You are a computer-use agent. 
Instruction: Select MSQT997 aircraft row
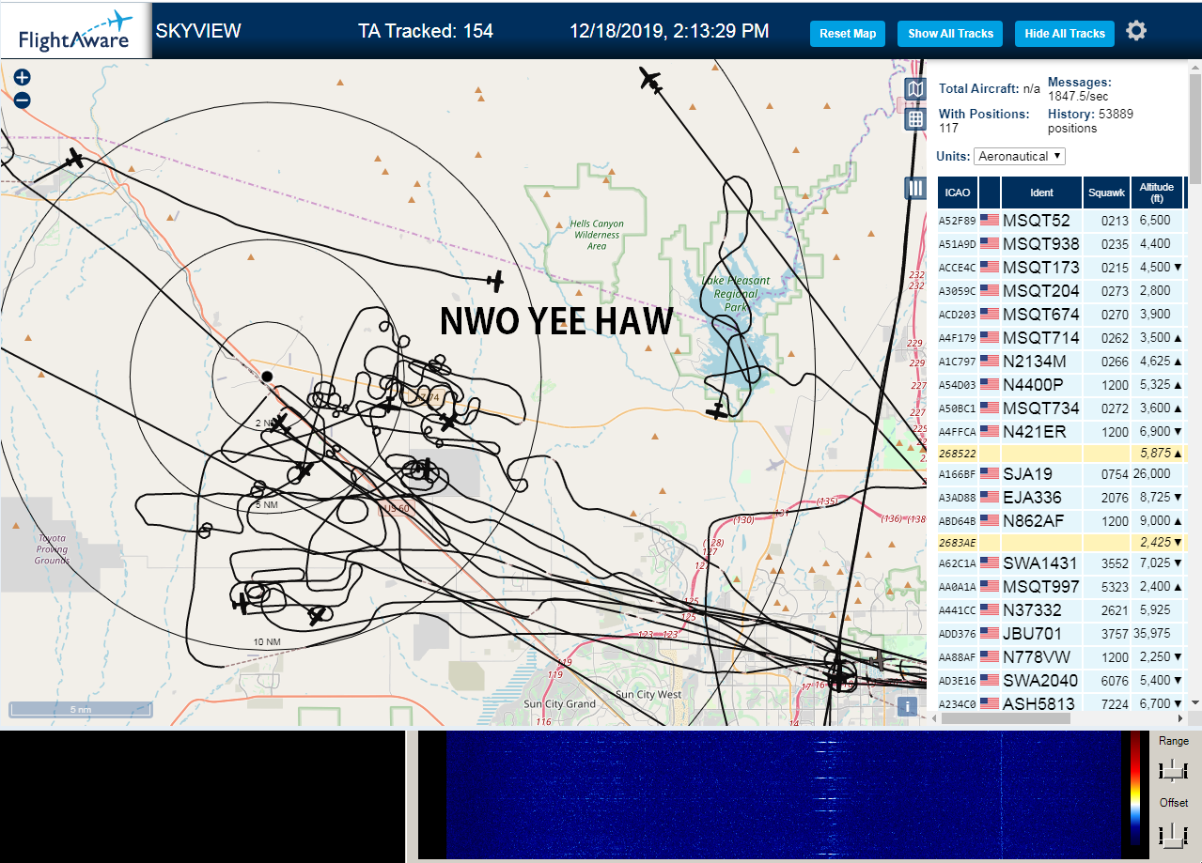click(1062, 586)
